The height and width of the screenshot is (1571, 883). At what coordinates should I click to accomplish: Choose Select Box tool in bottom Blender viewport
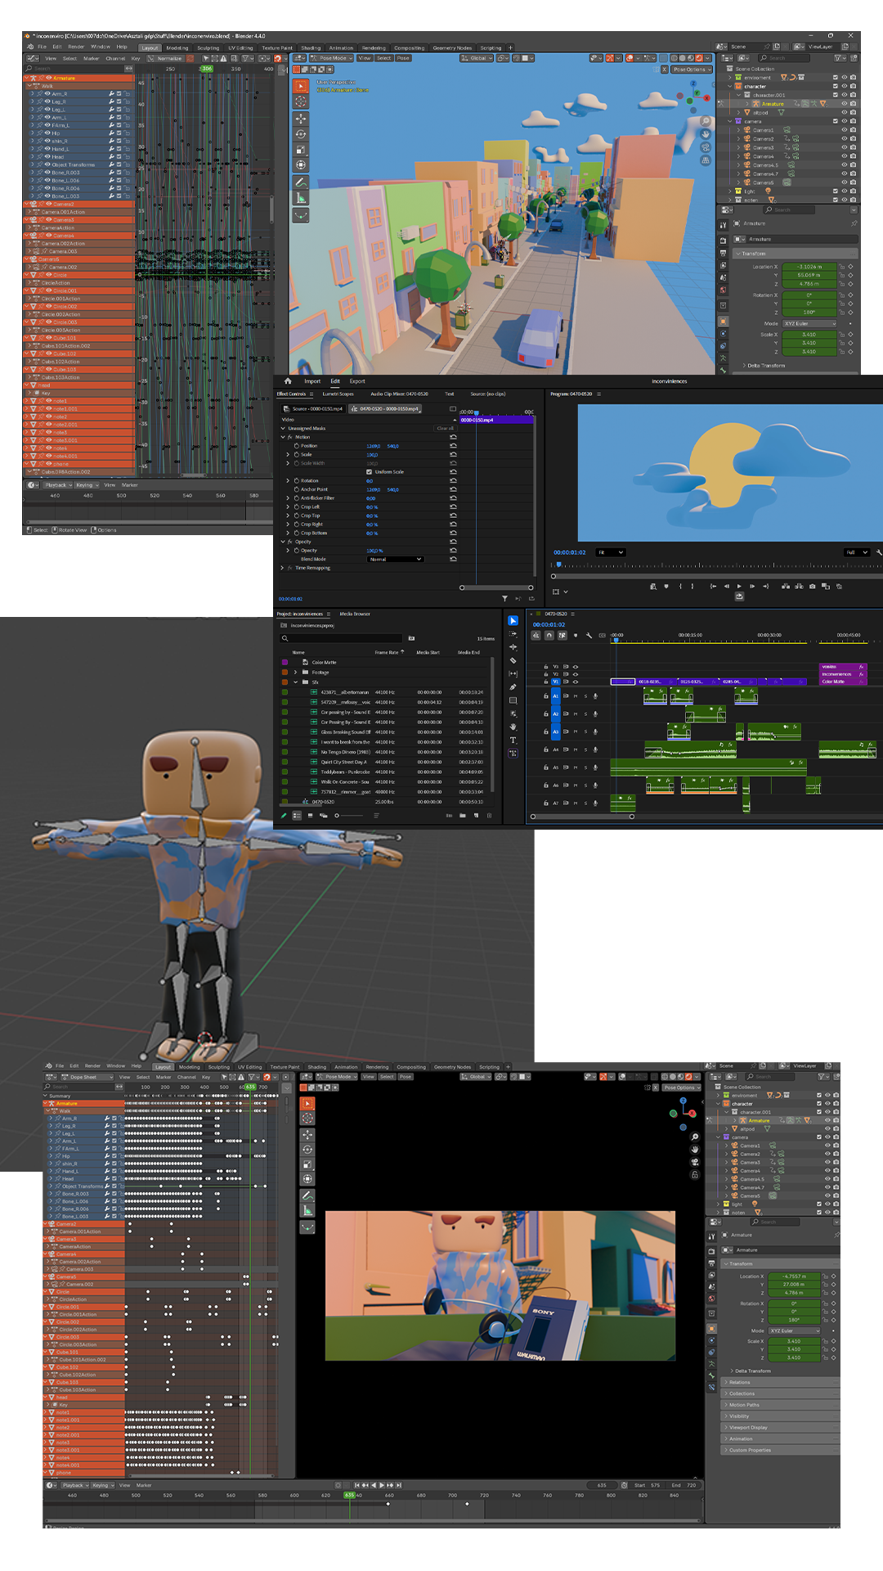click(x=307, y=1103)
